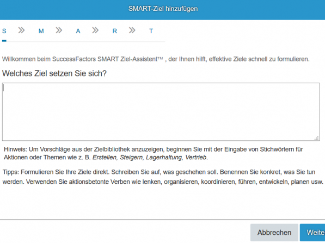Jump to the M step tab

pyautogui.click(x=41, y=31)
